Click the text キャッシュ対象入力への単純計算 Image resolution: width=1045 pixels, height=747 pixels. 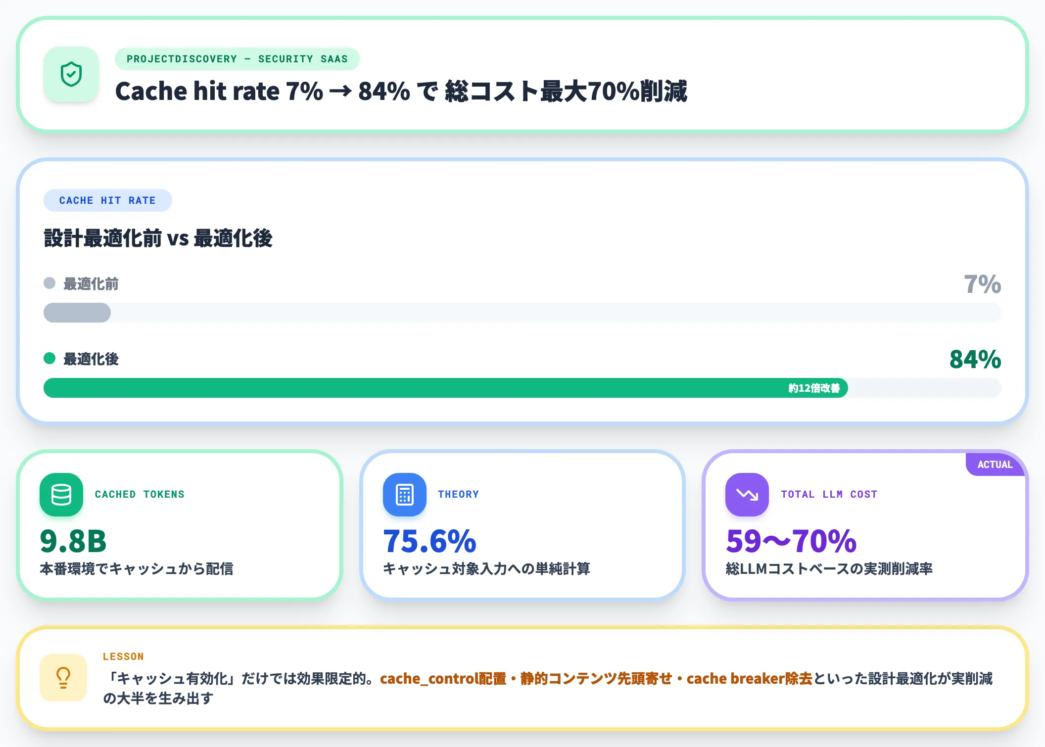tap(486, 569)
